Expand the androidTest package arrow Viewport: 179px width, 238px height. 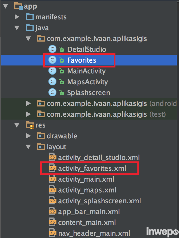tap(28, 103)
